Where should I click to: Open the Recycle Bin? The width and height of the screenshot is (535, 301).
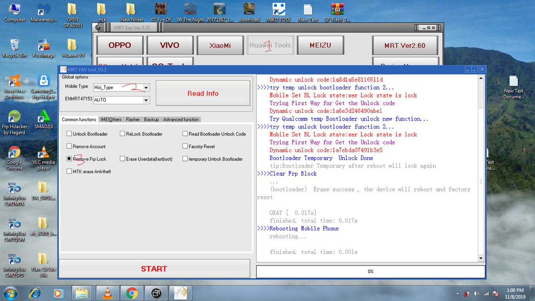(x=15, y=48)
